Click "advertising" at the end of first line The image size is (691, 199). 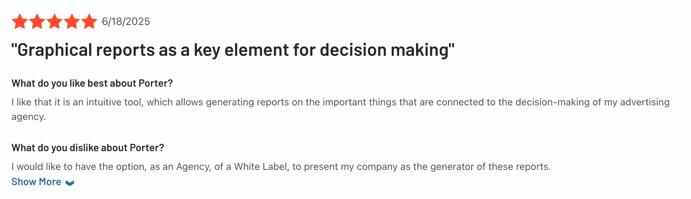pyautogui.click(x=644, y=102)
